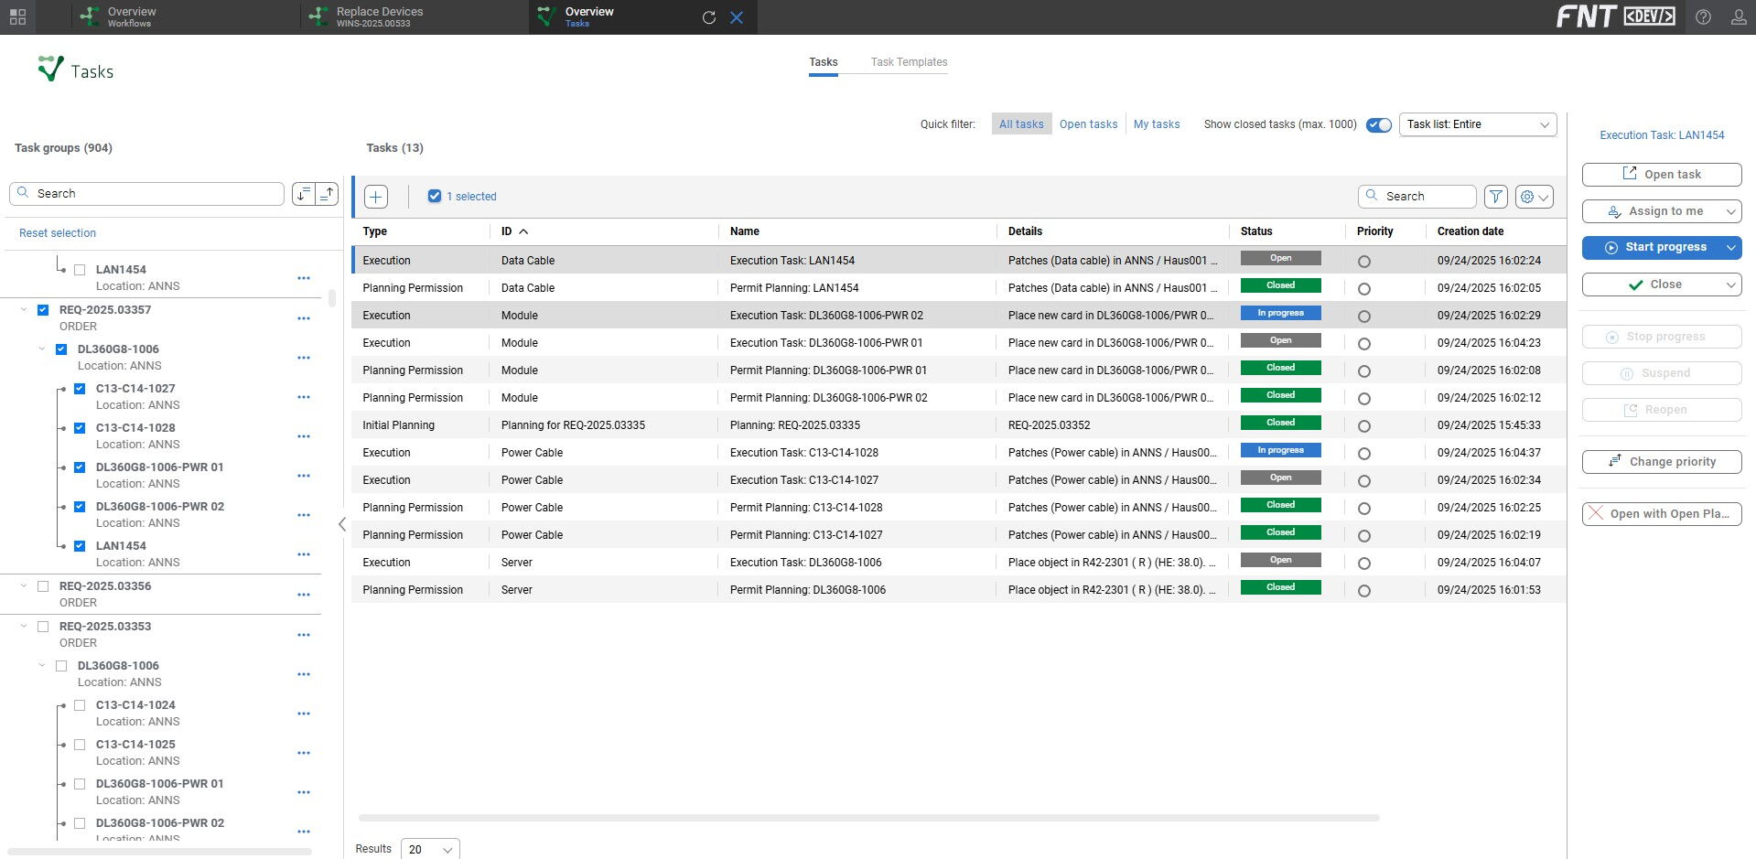The width and height of the screenshot is (1756, 859).
Task: Open the user profile icon
Action: (1738, 17)
